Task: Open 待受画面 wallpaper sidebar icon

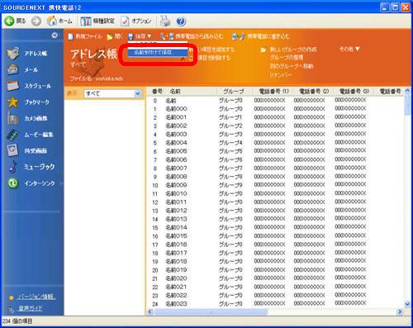Action: pos(13,150)
